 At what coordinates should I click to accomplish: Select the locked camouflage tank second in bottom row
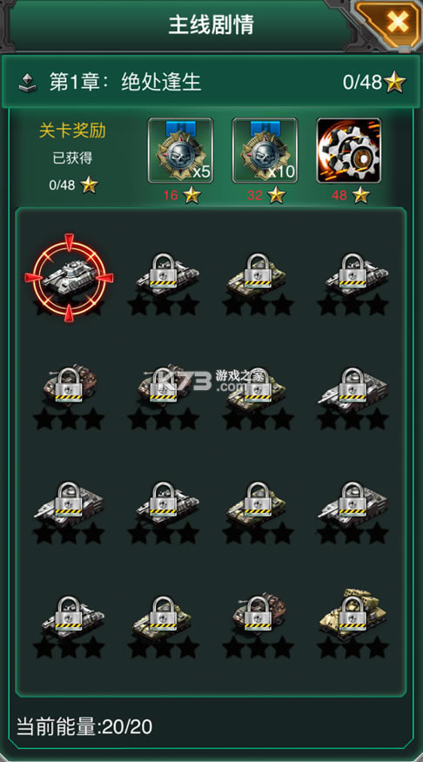point(164,626)
